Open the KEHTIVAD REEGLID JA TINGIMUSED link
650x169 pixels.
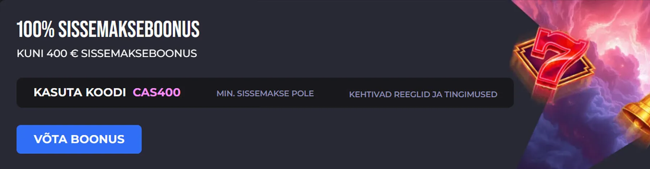coord(423,94)
